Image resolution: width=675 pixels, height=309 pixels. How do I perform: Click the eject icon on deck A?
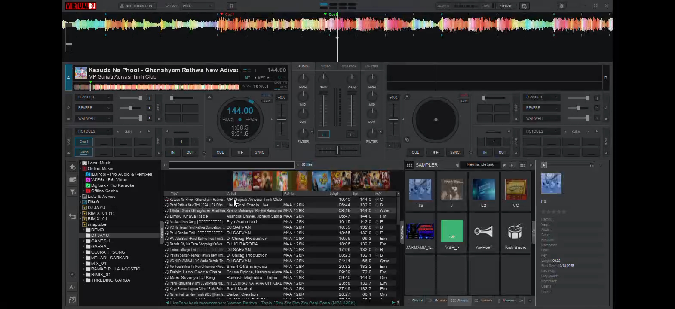point(209,97)
